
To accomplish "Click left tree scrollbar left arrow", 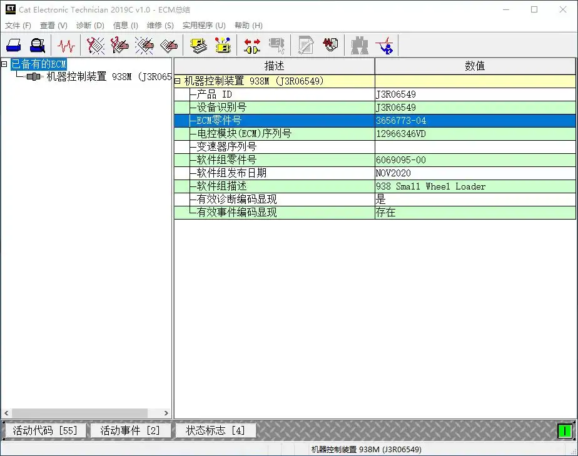I will tap(6, 413).
